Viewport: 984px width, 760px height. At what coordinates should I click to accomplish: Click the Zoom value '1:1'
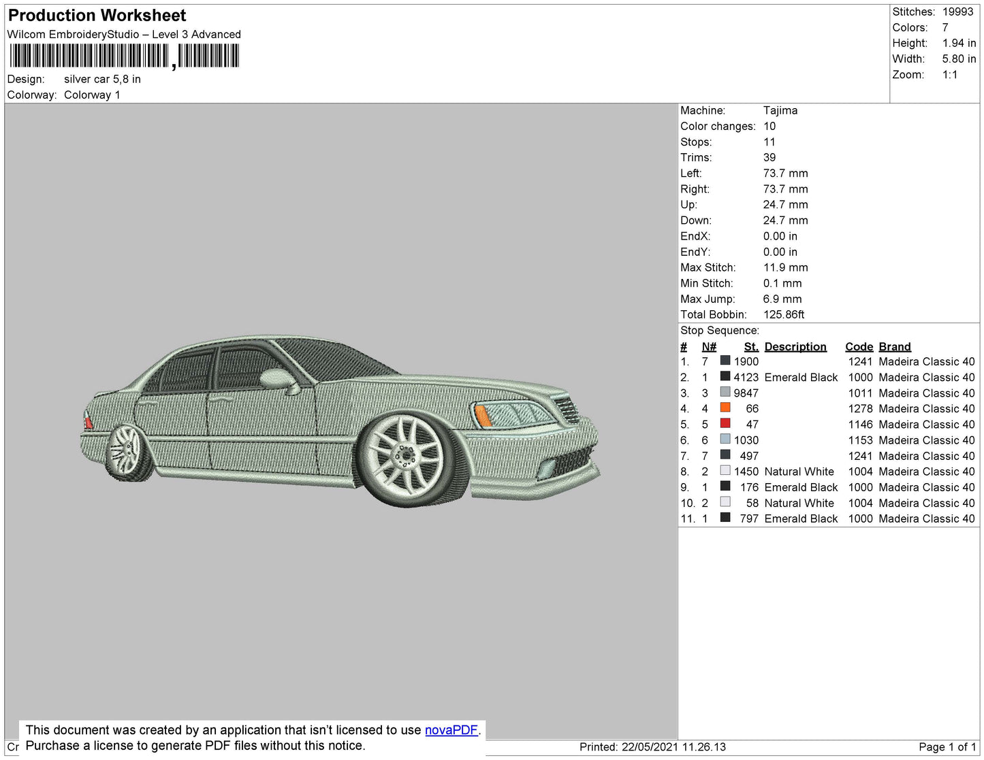pos(950,75)
